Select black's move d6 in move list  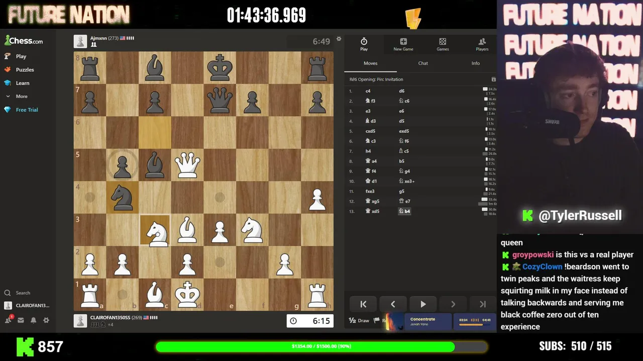401,91
